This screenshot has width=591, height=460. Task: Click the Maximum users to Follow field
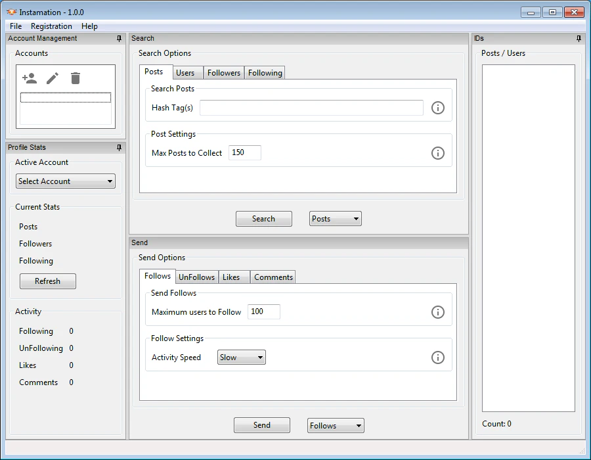coord(264,312)
